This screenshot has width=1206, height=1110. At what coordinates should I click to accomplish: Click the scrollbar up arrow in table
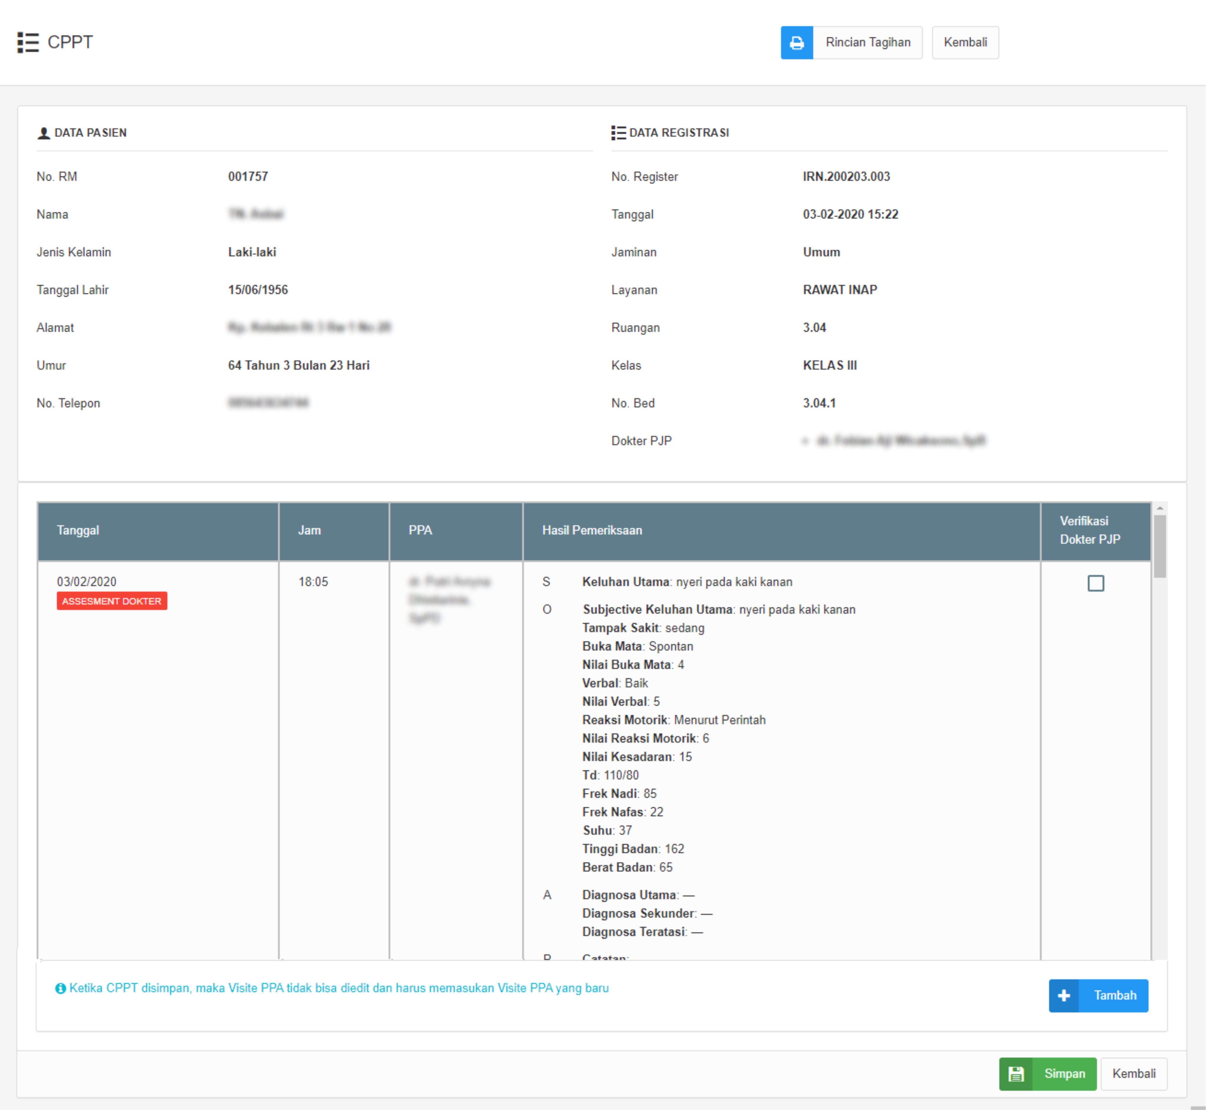pyautogui.click(x=1160, y=508)
